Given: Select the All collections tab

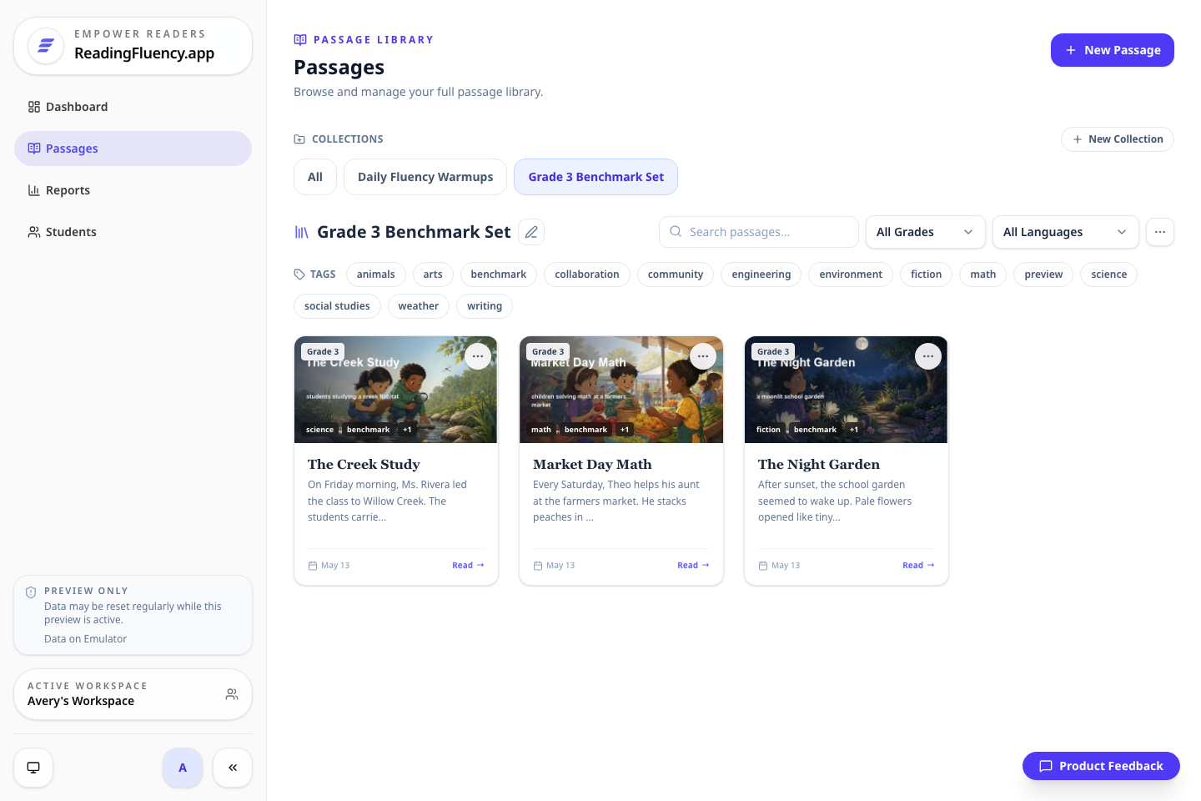Looking at the screenshot, I should (315, 177).
